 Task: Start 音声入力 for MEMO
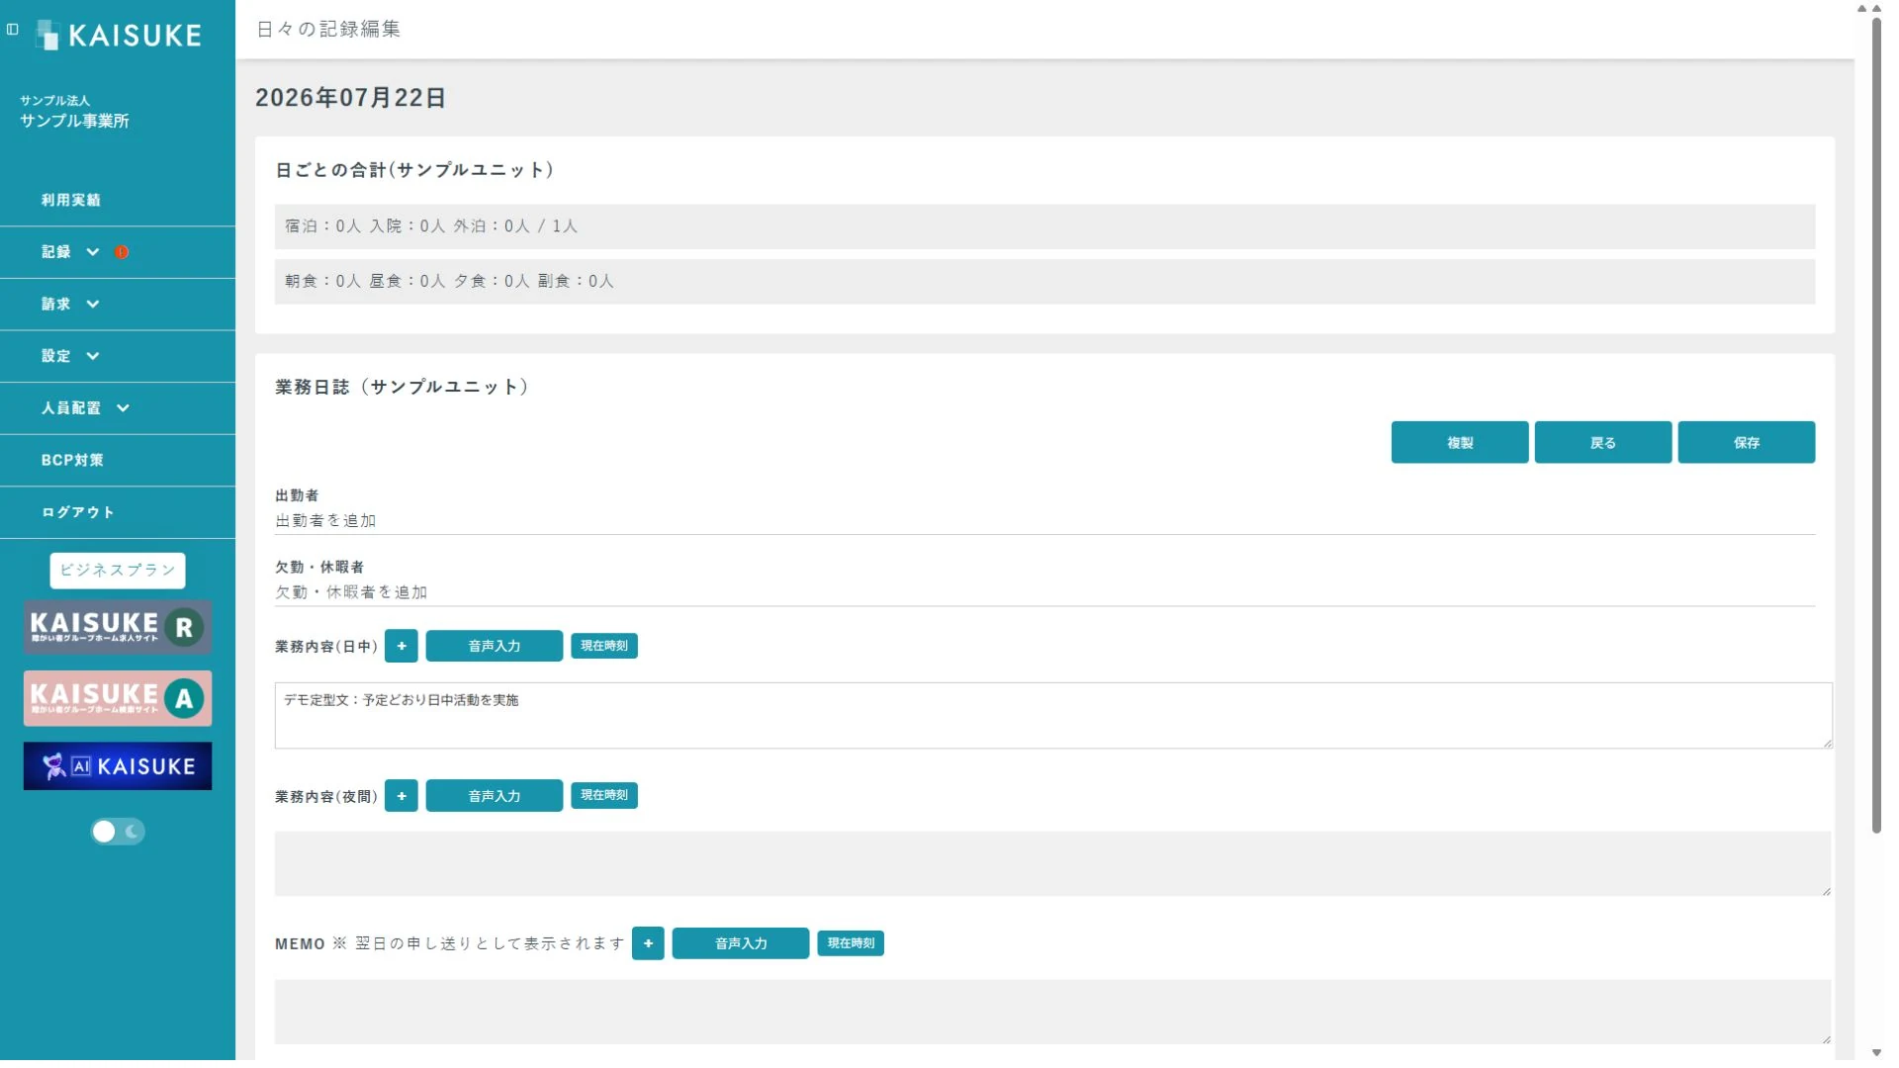point(741,943)
